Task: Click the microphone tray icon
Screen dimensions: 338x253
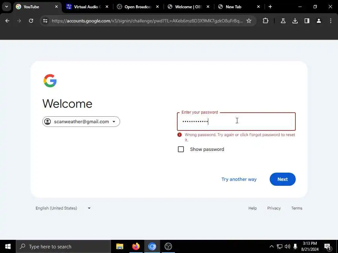Action: [295, 246]
